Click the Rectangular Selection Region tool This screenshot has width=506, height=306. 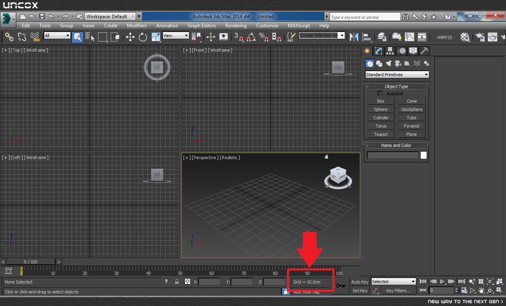(103, 37)
